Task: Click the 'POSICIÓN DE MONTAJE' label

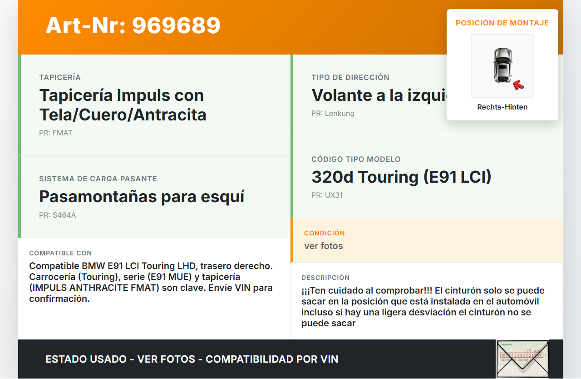Action: (x=502, y=23)
